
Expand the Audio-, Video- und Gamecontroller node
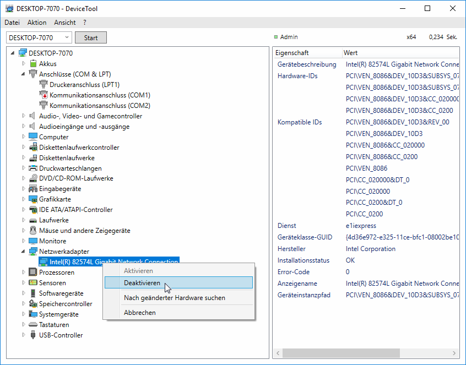[23, 116]
